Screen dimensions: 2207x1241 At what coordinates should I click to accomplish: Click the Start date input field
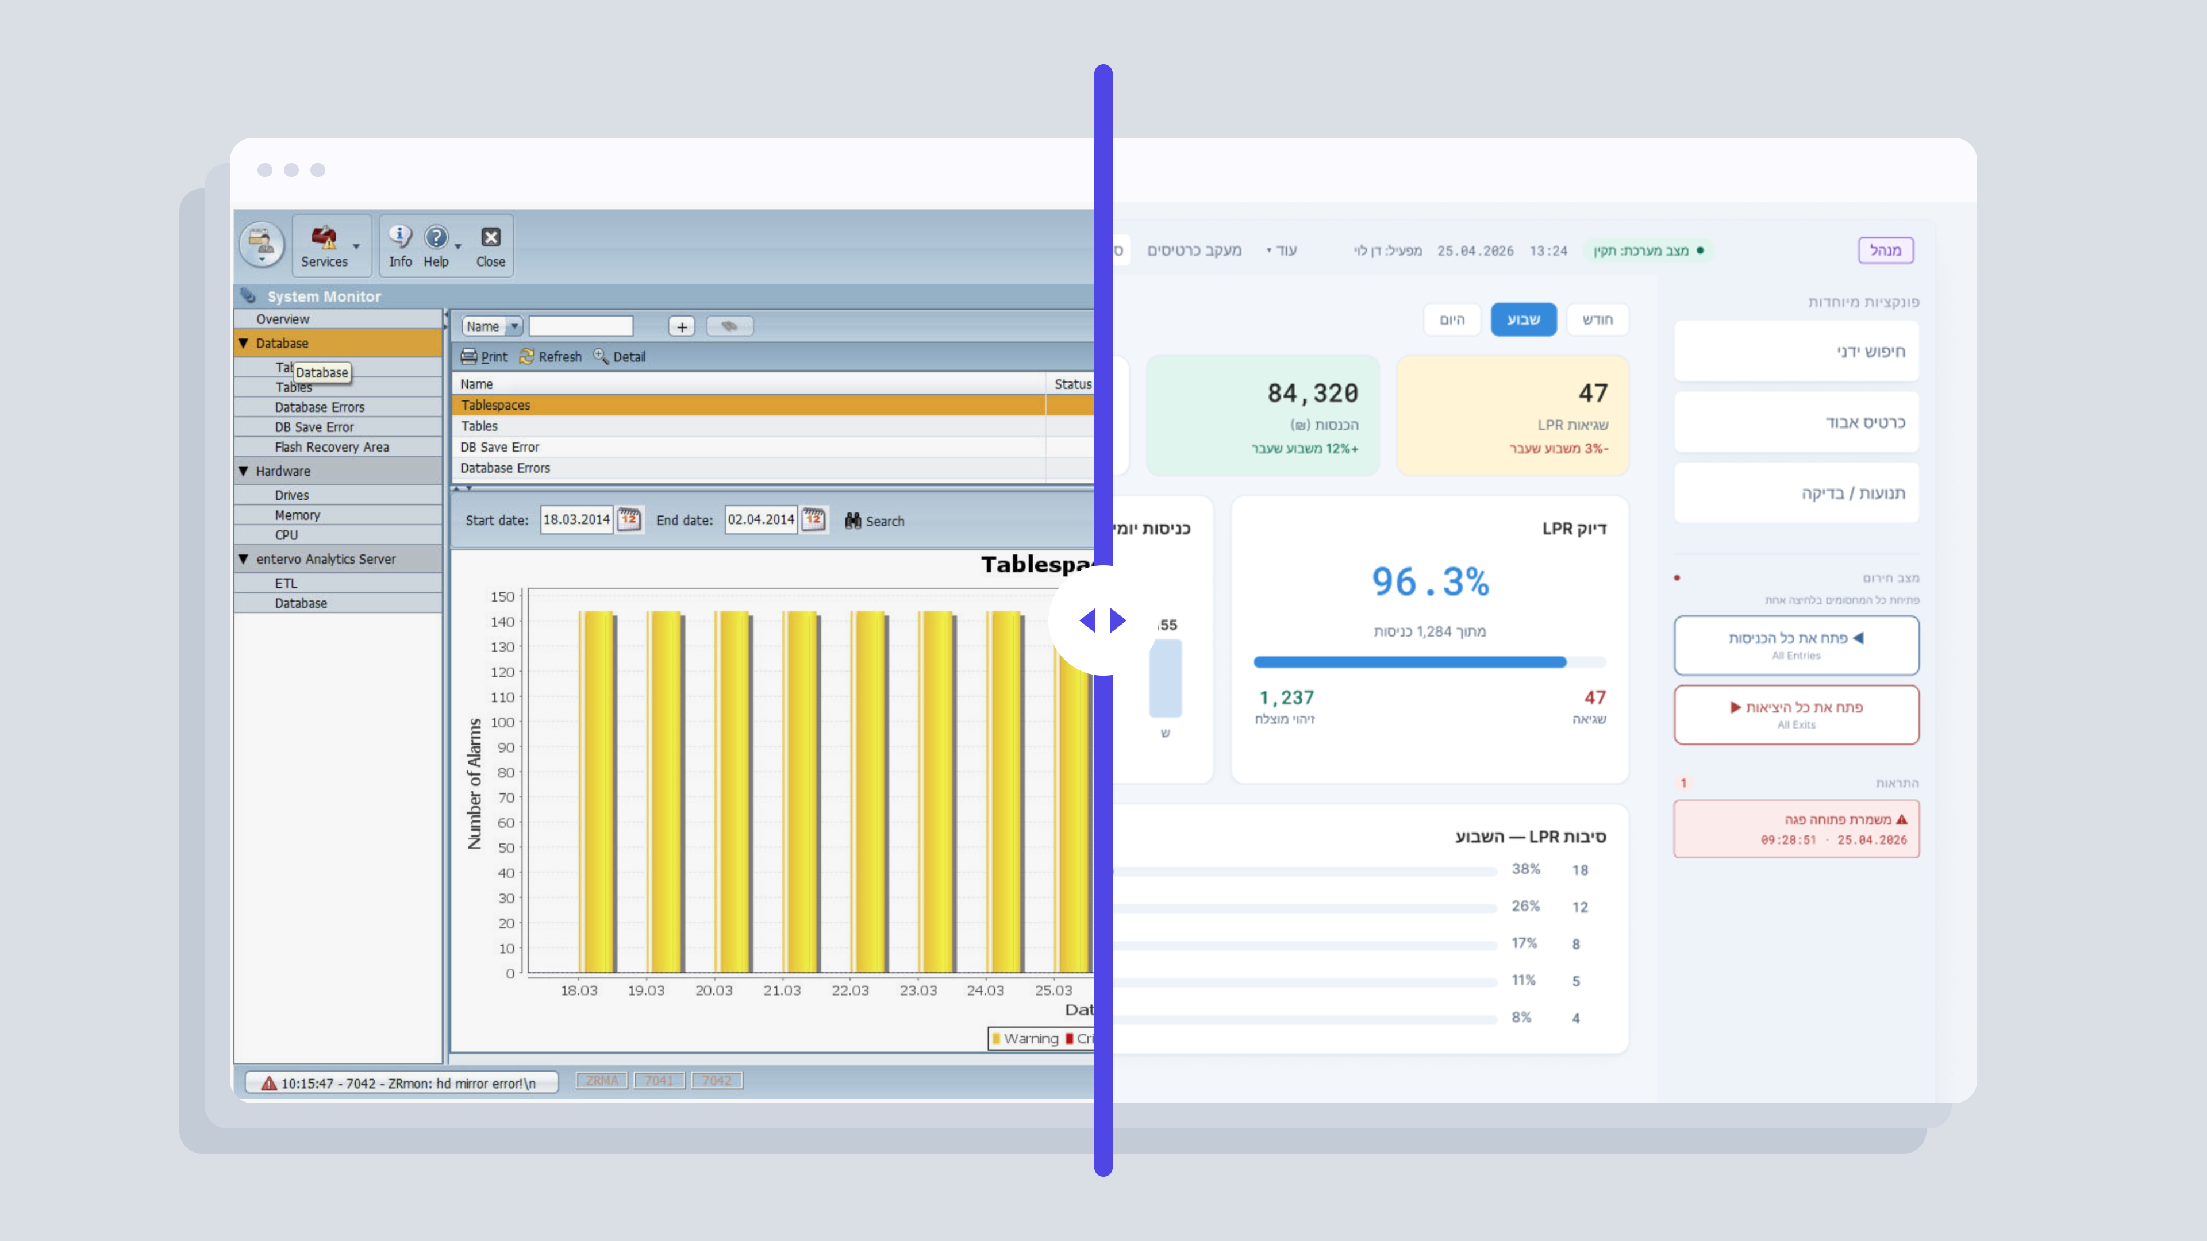[x=576, y=520]
